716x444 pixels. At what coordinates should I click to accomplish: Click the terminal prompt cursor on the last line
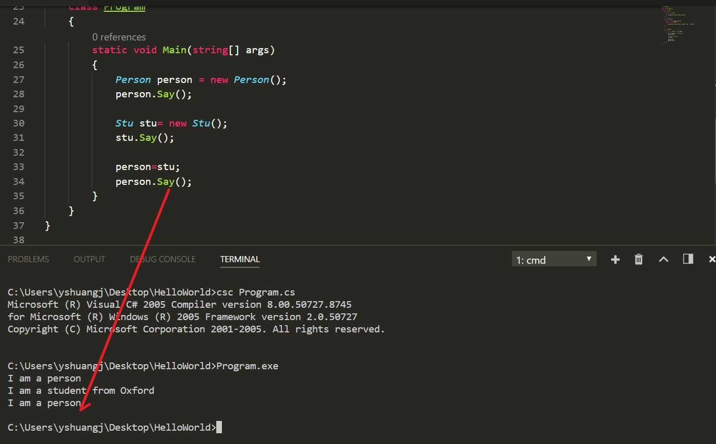pyautogui.click(x=219, y=427)
